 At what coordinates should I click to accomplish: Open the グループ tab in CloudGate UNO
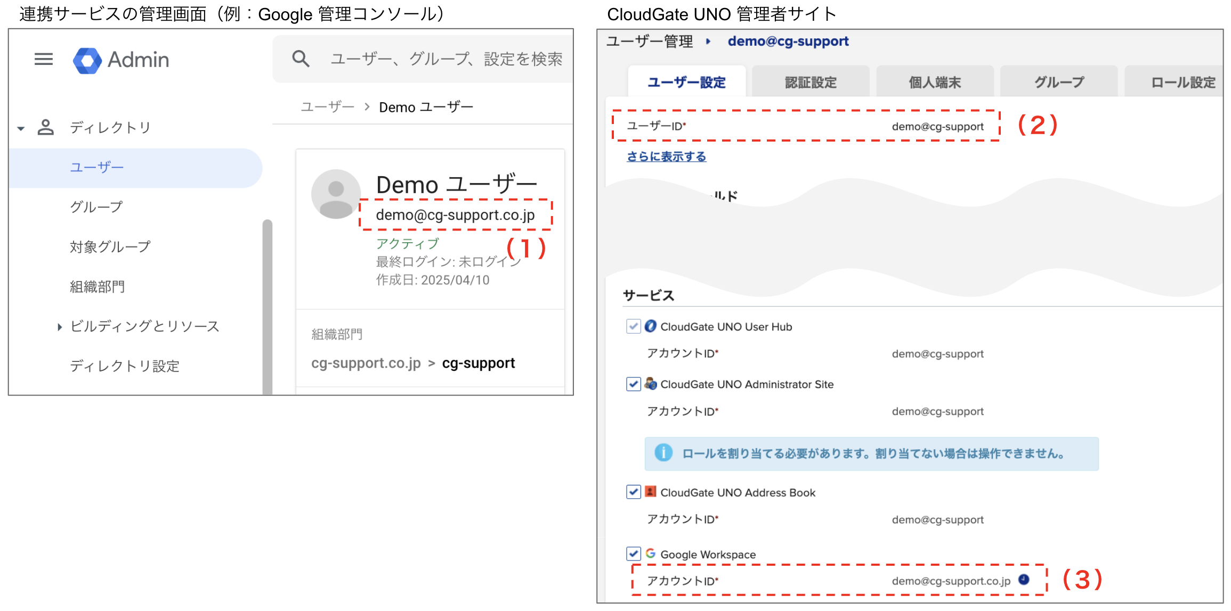click(x=1059, y=81)
